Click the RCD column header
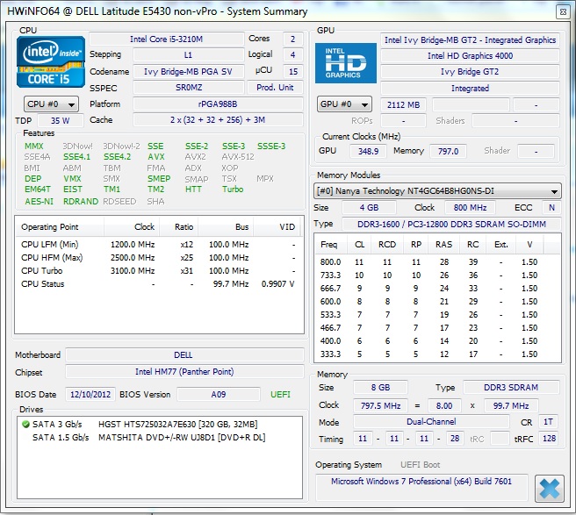This screenshot has height=515, width=576. [x=387, y=245]
